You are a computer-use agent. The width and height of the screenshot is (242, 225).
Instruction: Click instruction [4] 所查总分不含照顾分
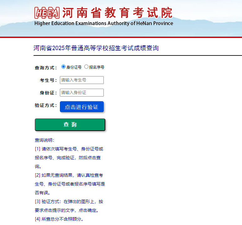click(59, 219)
